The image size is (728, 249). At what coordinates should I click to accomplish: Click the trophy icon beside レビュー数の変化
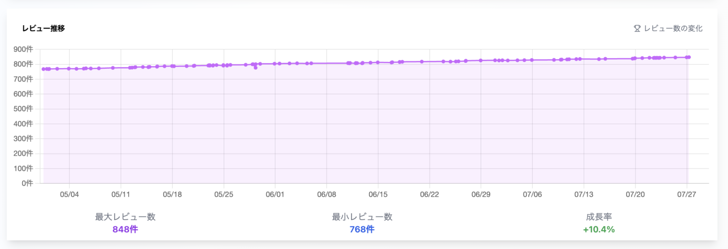[x=637, y=29]
